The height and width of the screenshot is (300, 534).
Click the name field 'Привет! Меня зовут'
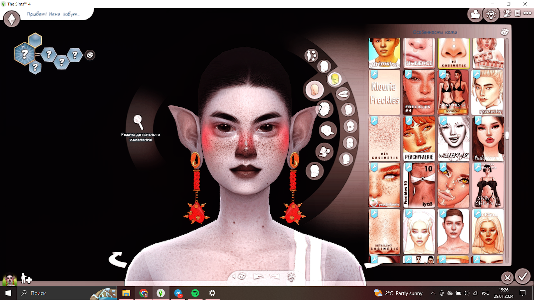coord(53,14)
